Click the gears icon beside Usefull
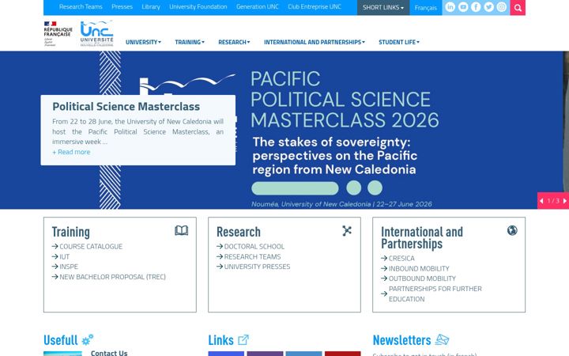This screenshot has width=569, height=356. (88, 339)
